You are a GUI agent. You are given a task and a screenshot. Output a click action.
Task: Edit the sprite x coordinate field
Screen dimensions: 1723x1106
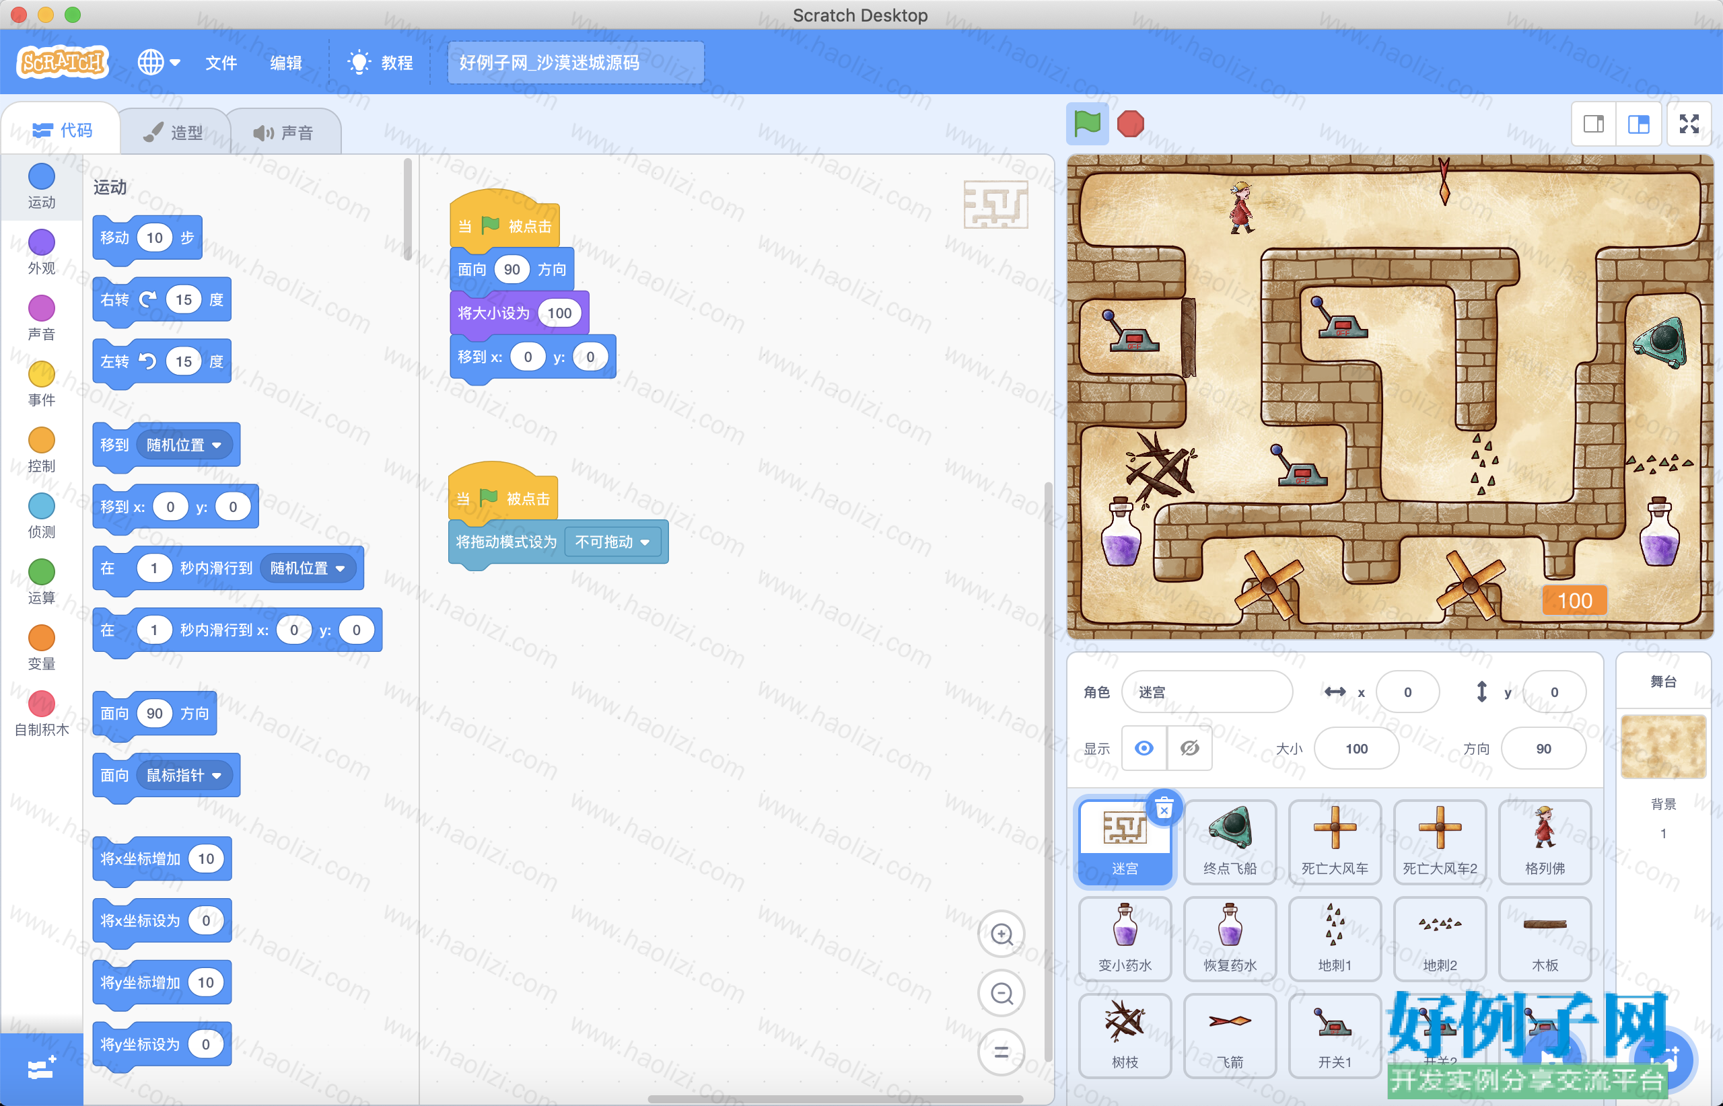point(1407,692)
